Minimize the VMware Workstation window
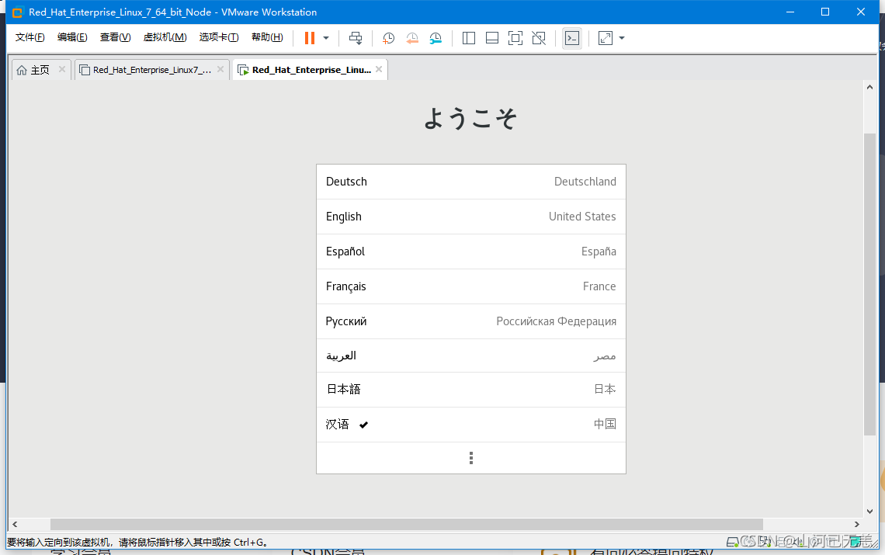 790,12
